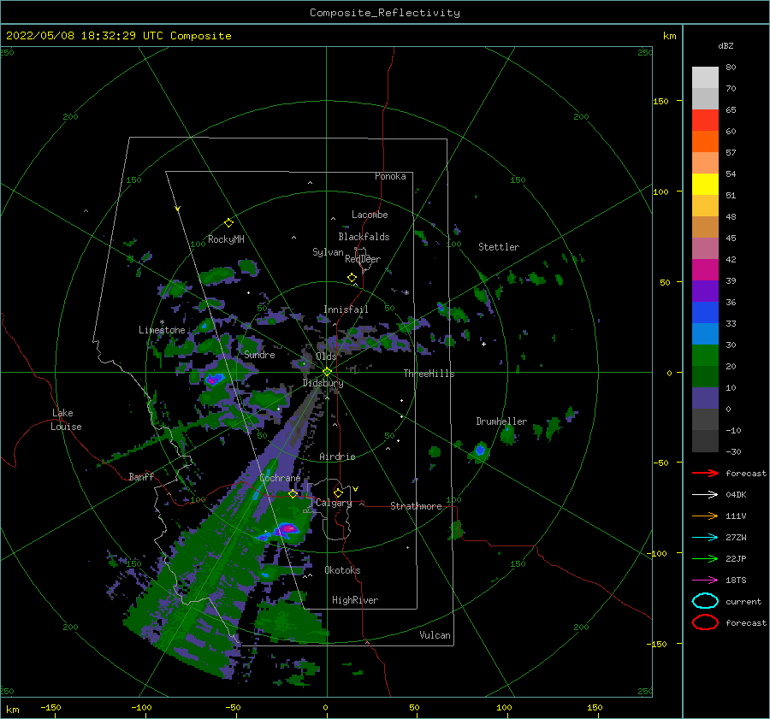Click the red swatch at 60 dBZ
770x719 pixels.
pyautogui.click(x=705, y=121)
